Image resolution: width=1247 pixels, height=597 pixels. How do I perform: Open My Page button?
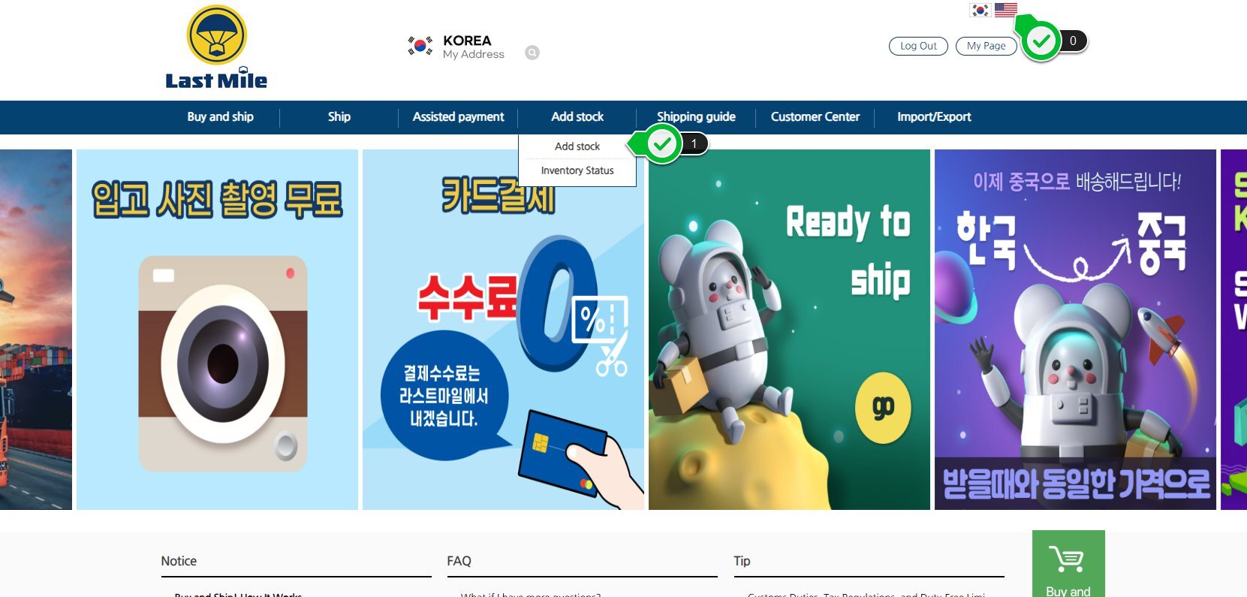tap(986, 46)
